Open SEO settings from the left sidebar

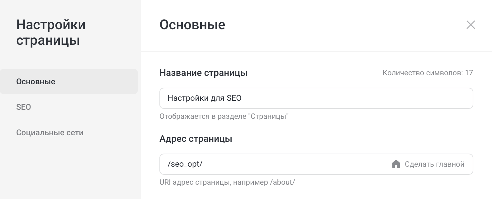[23, 107]
